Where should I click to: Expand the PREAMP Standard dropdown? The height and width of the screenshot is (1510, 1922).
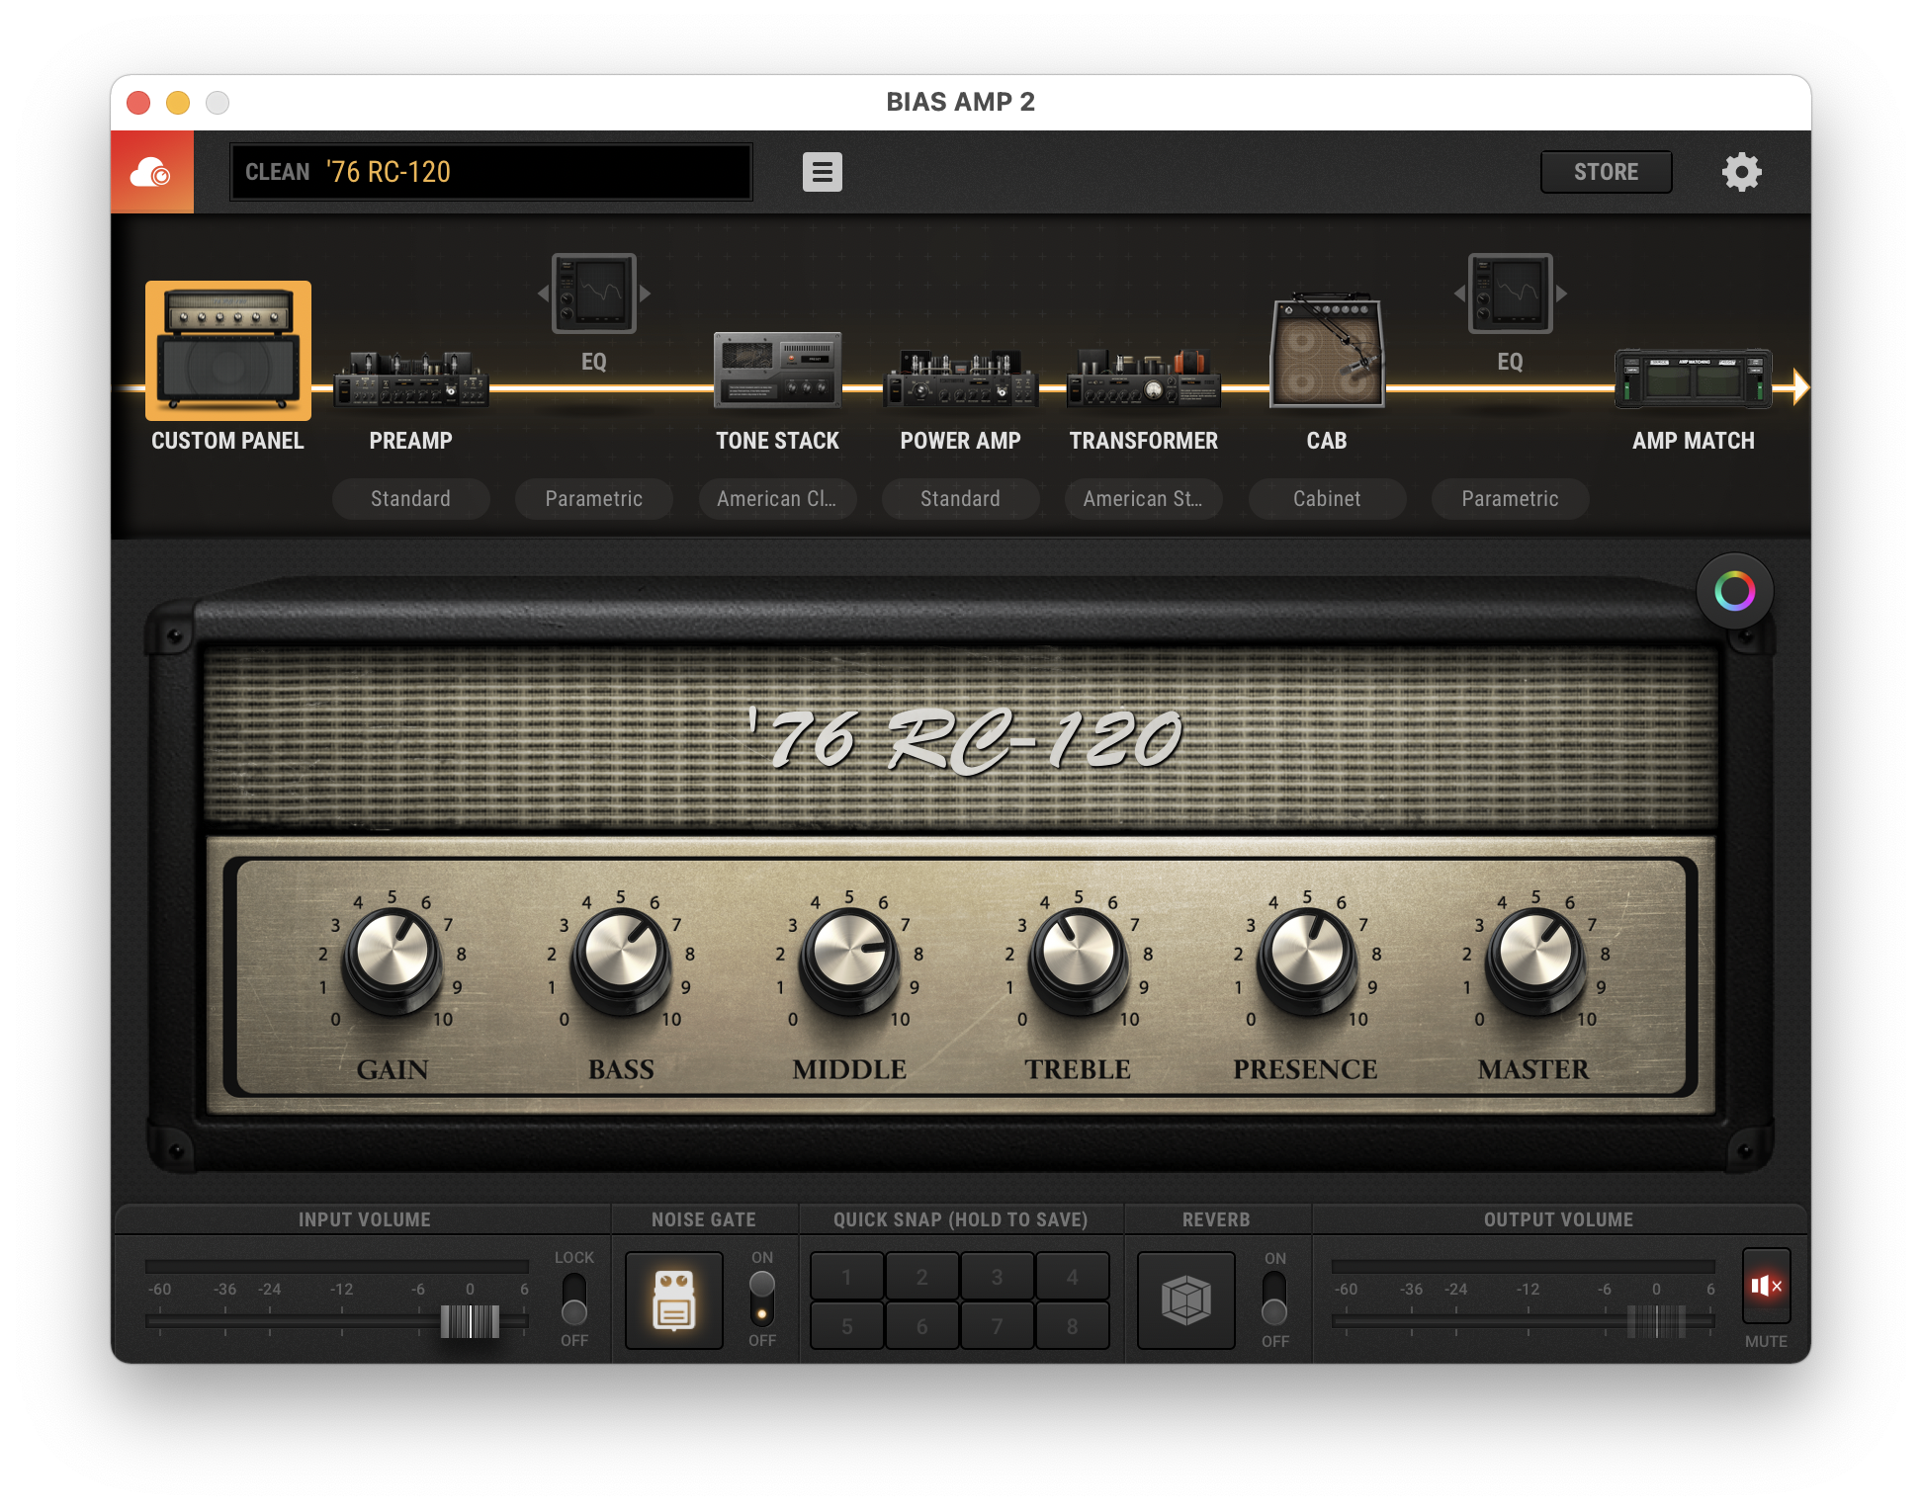408,498
